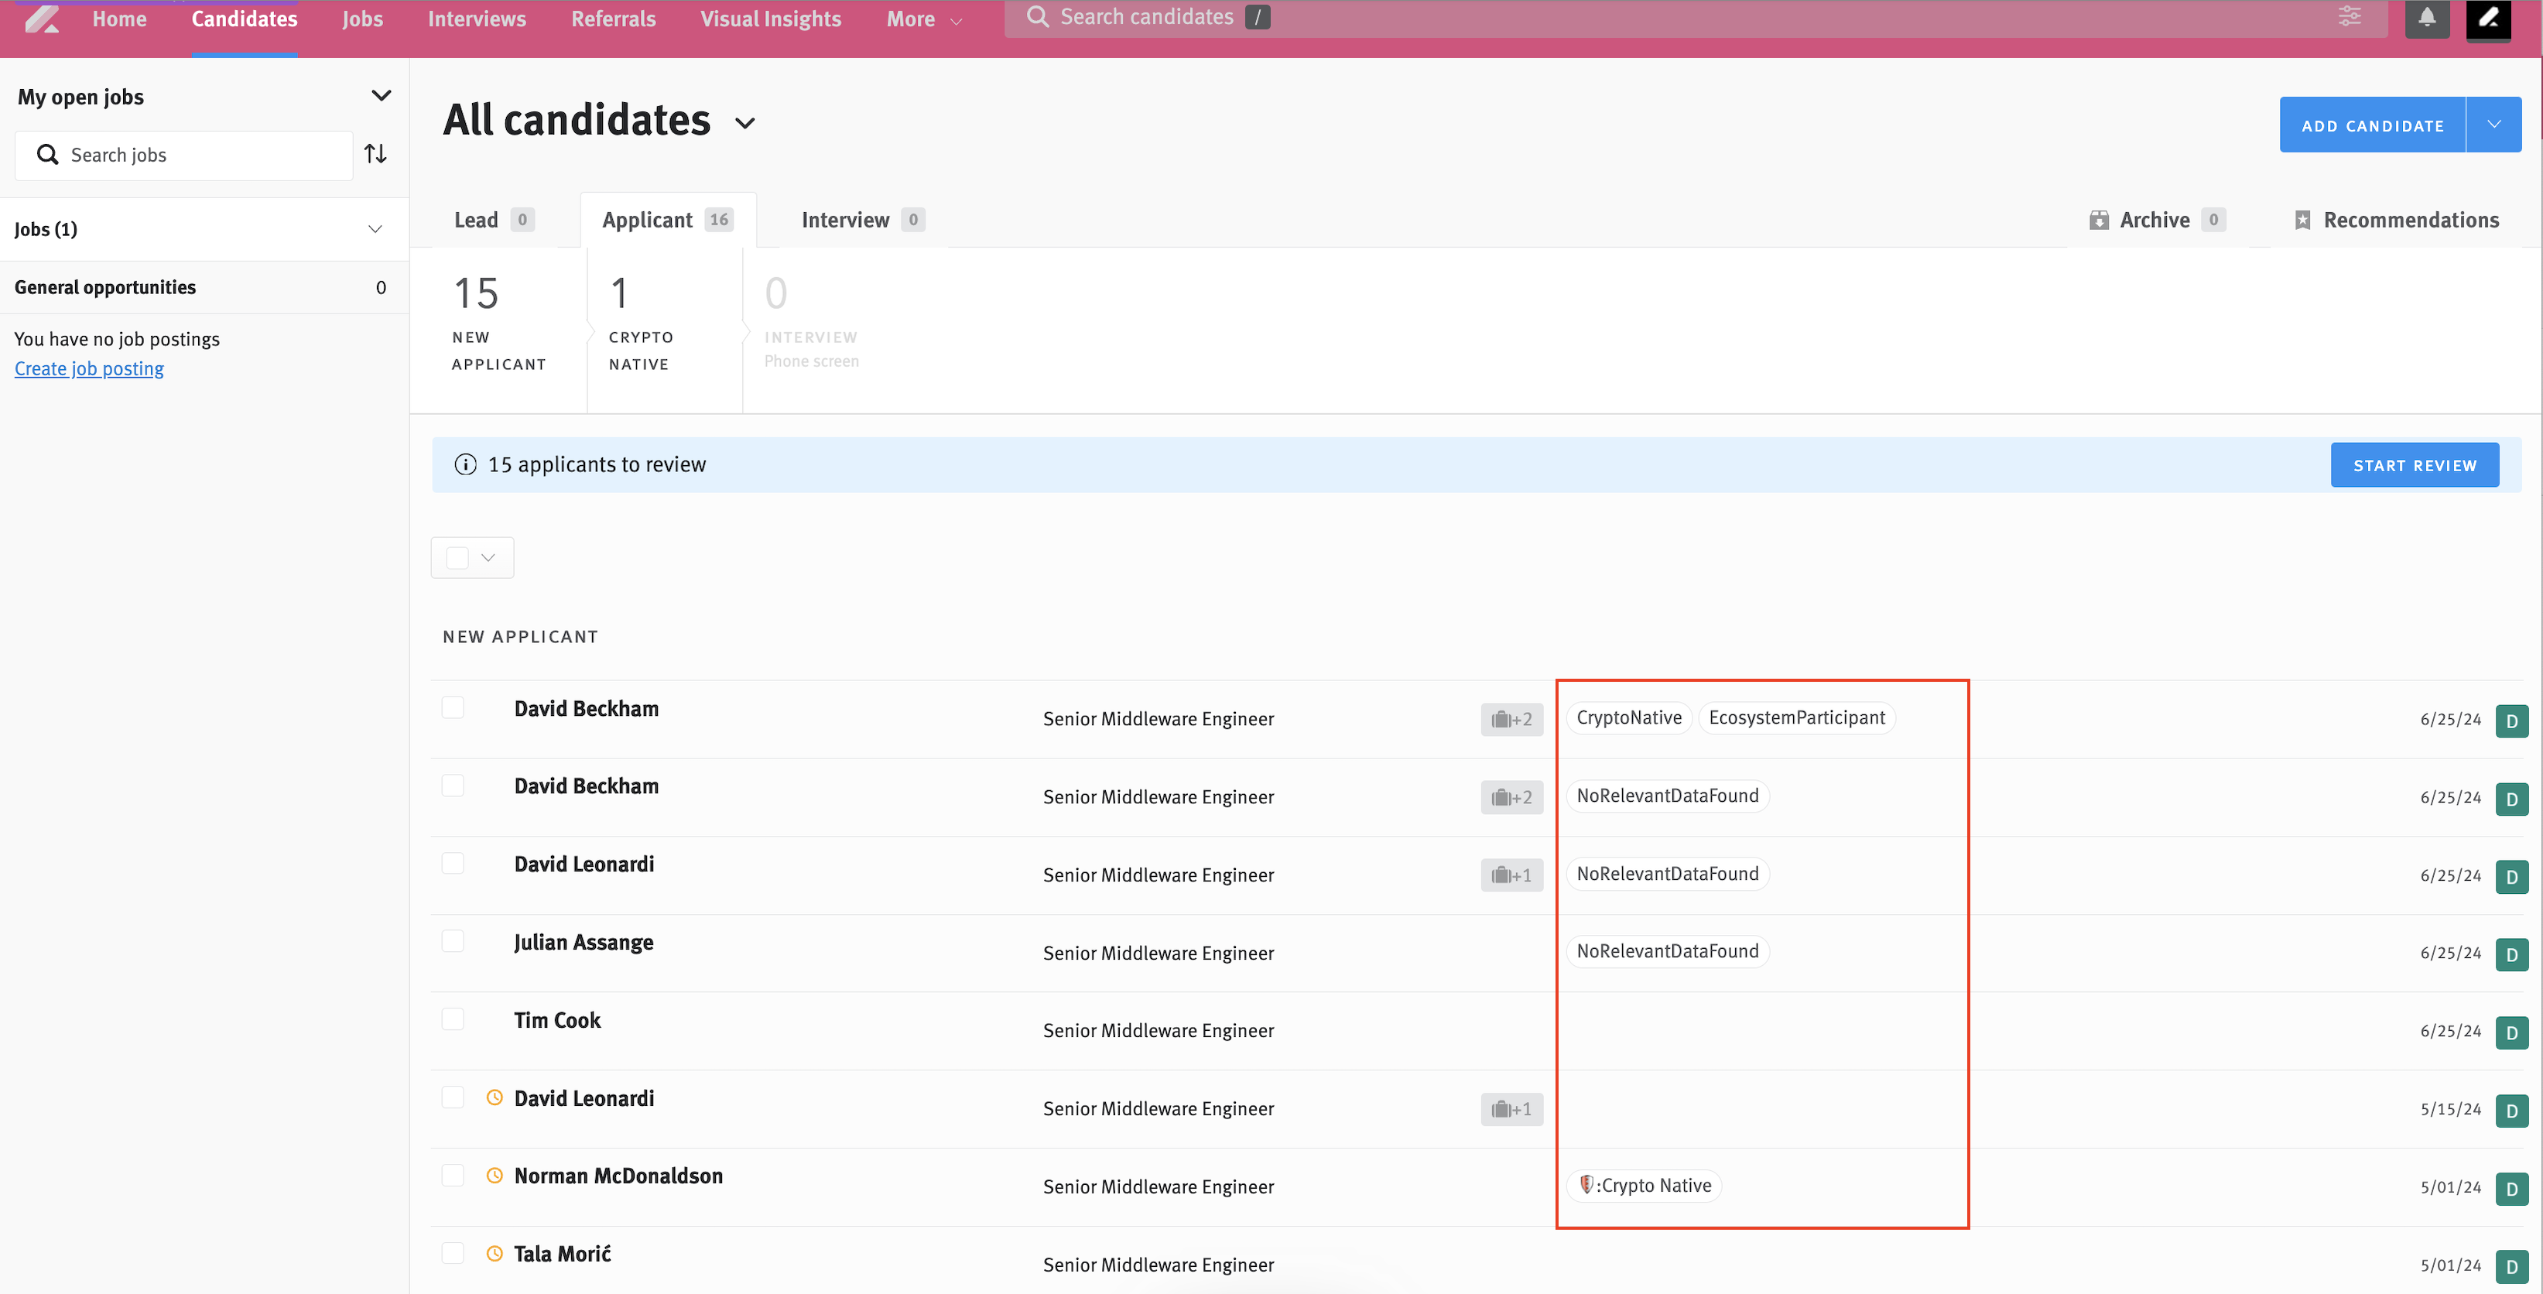Click the Archive box icon

pyautogui.click(x=2098, y=220)
